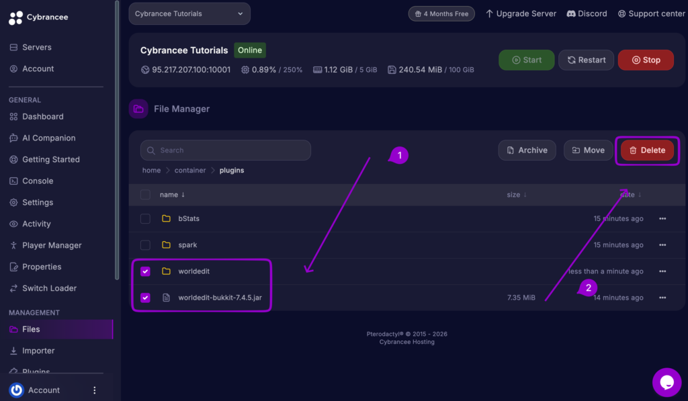Stop the server

(x=646, y=60)
